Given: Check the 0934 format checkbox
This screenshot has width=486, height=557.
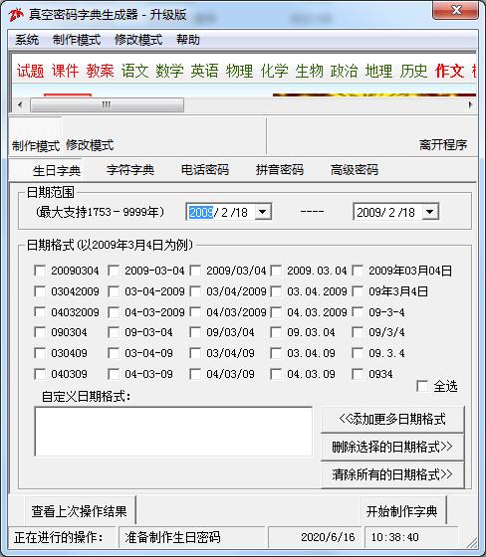Looking at the screenshot, I should click(x=358, y=374).
